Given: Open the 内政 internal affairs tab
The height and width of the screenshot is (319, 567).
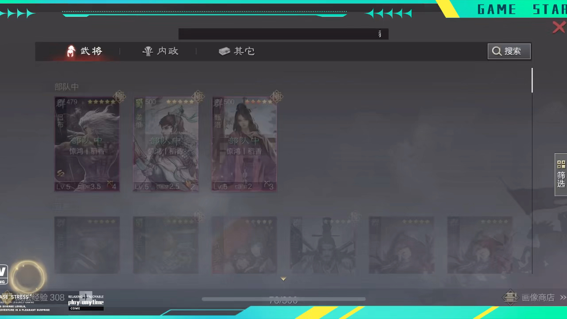Looking at the screenshot, I should (160, 51).
